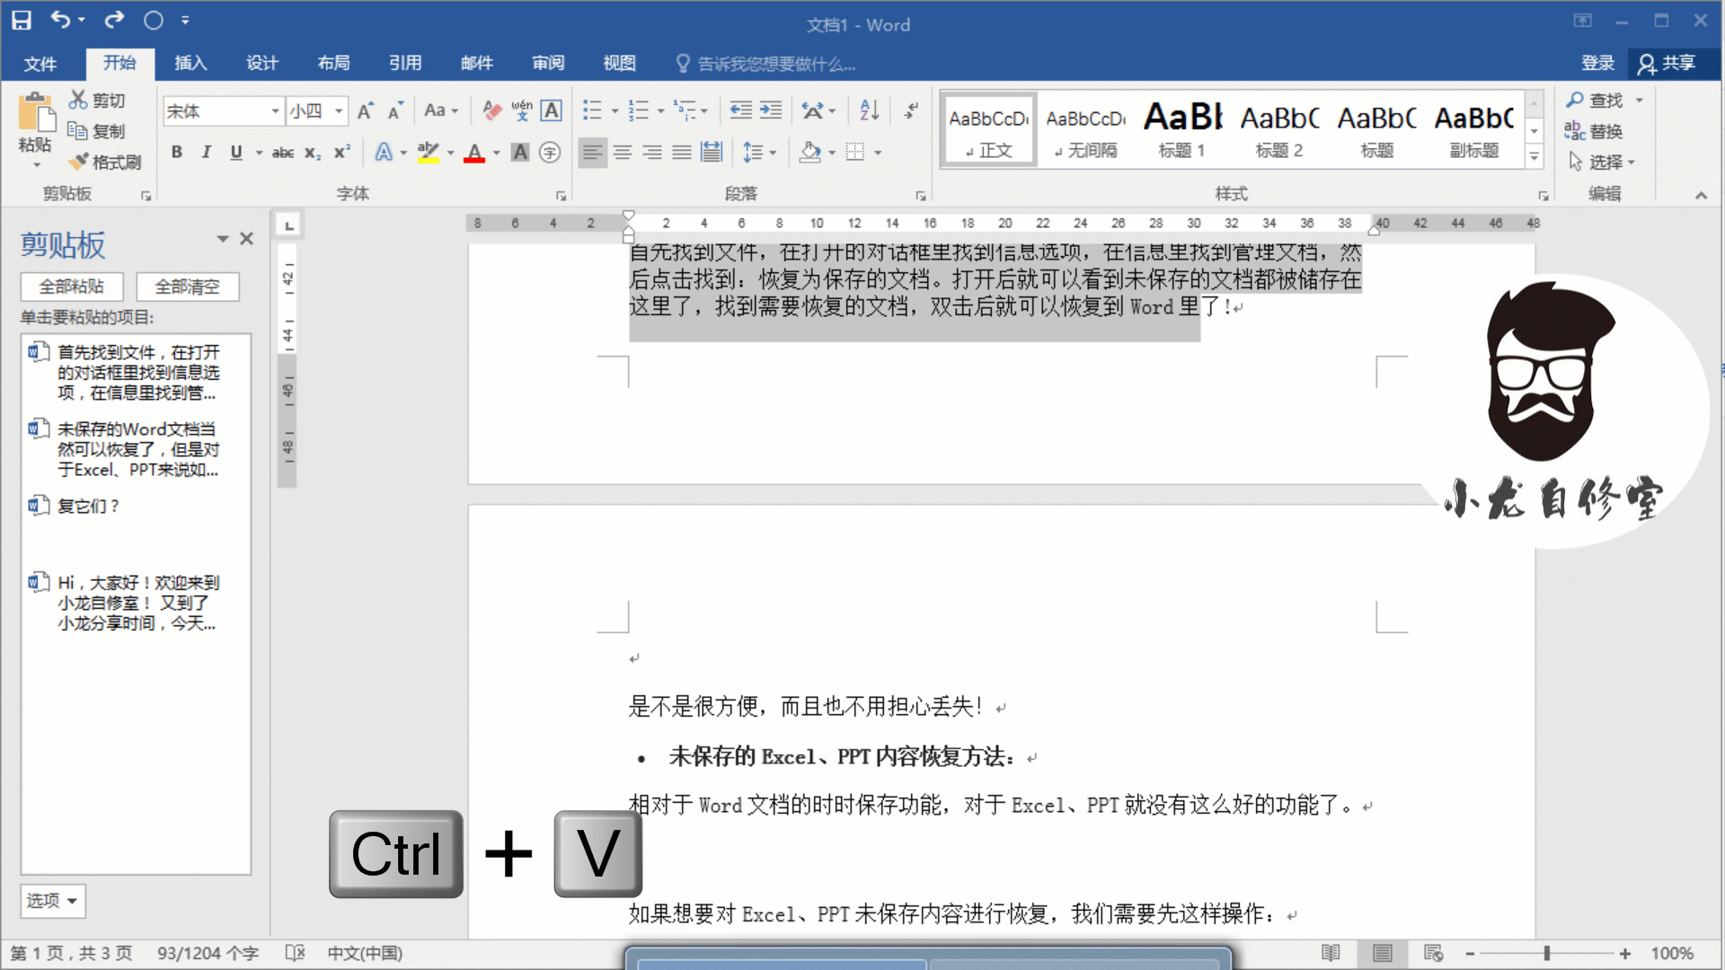Viewport: 1725px width, 970px height.
Task: Undo the last action
Action: 60,20
